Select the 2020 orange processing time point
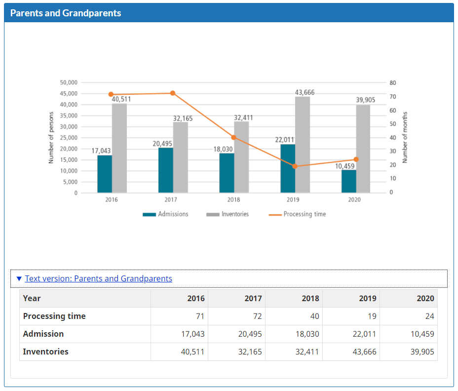 [356, 159]
